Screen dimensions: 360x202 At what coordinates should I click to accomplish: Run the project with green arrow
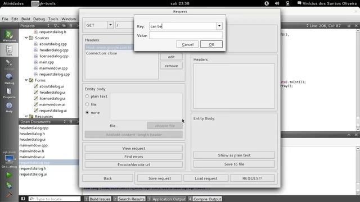pyautogui.click(x=9, y=175)
